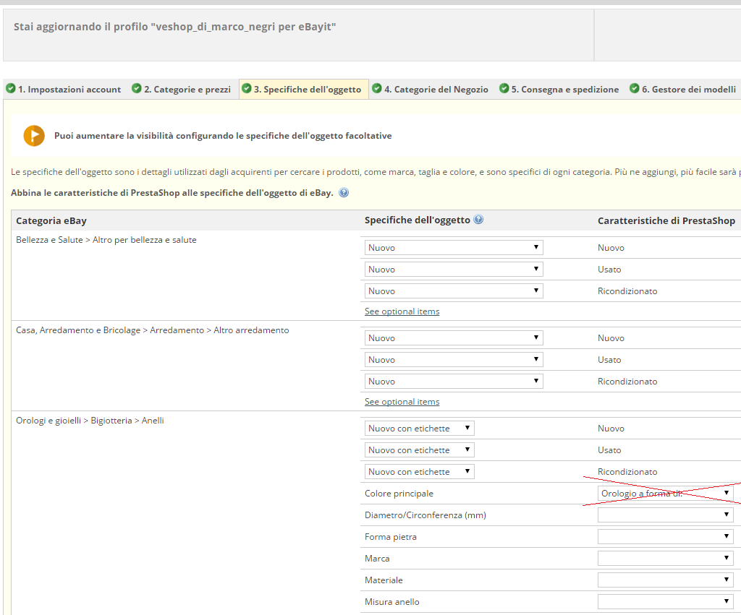The width and height of the screenshot is (741, 615).
Task: Open the Bellezza e Salute condition dropdown for Usato
Action: pos(454,269)
